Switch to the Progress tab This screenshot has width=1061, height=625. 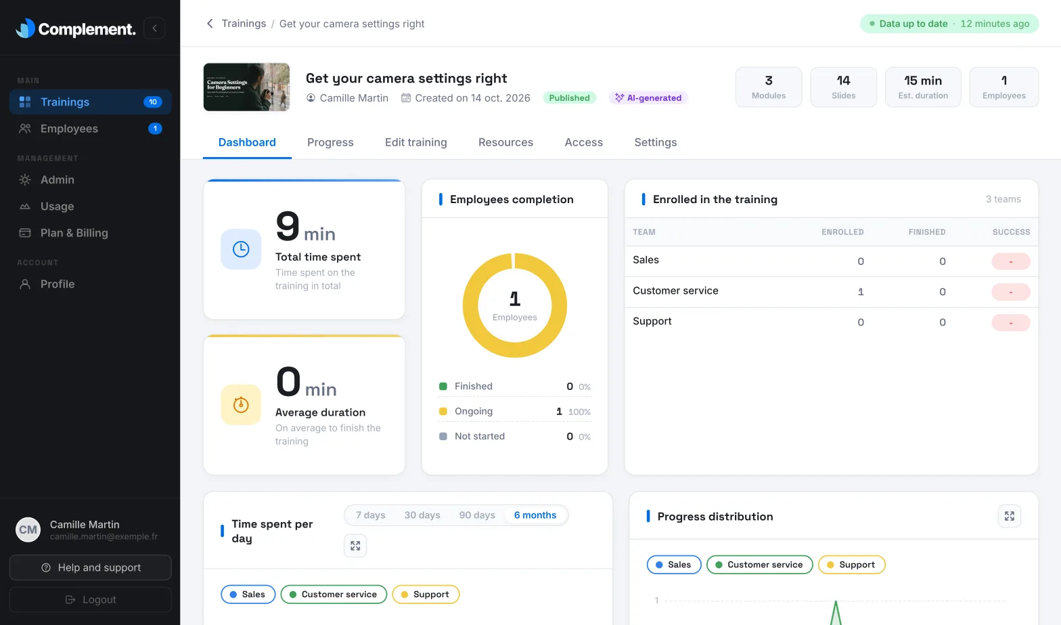(x=330, y=142)
